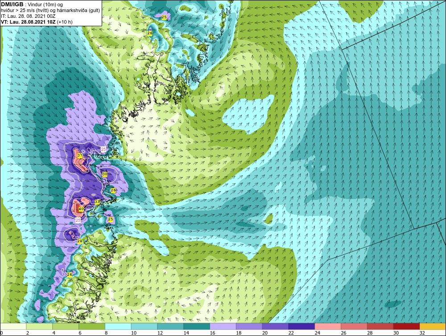The image size is (446, 336).
Task: Click the yellow 30 gust label
Action: (105, 174)
